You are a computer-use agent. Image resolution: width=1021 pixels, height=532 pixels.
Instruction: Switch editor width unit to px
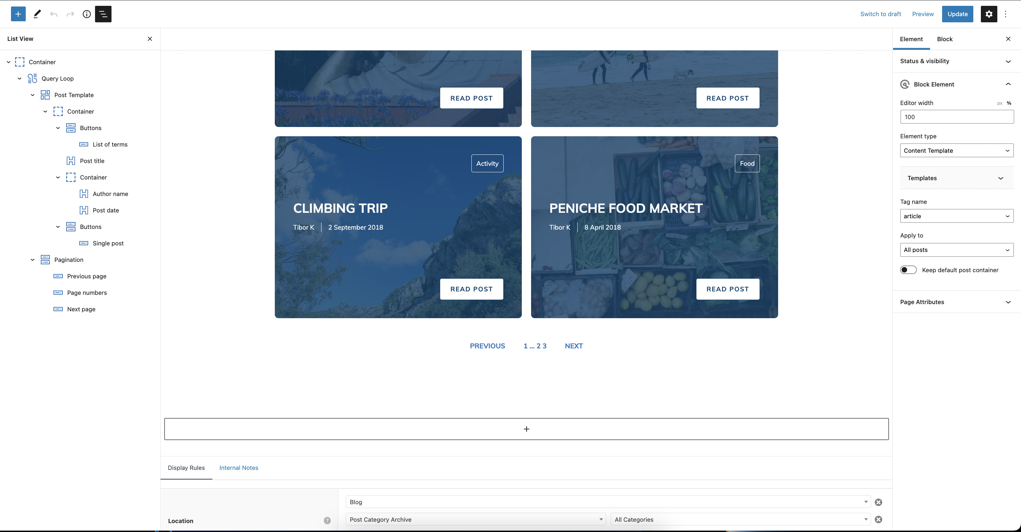tap(1000, 103)
